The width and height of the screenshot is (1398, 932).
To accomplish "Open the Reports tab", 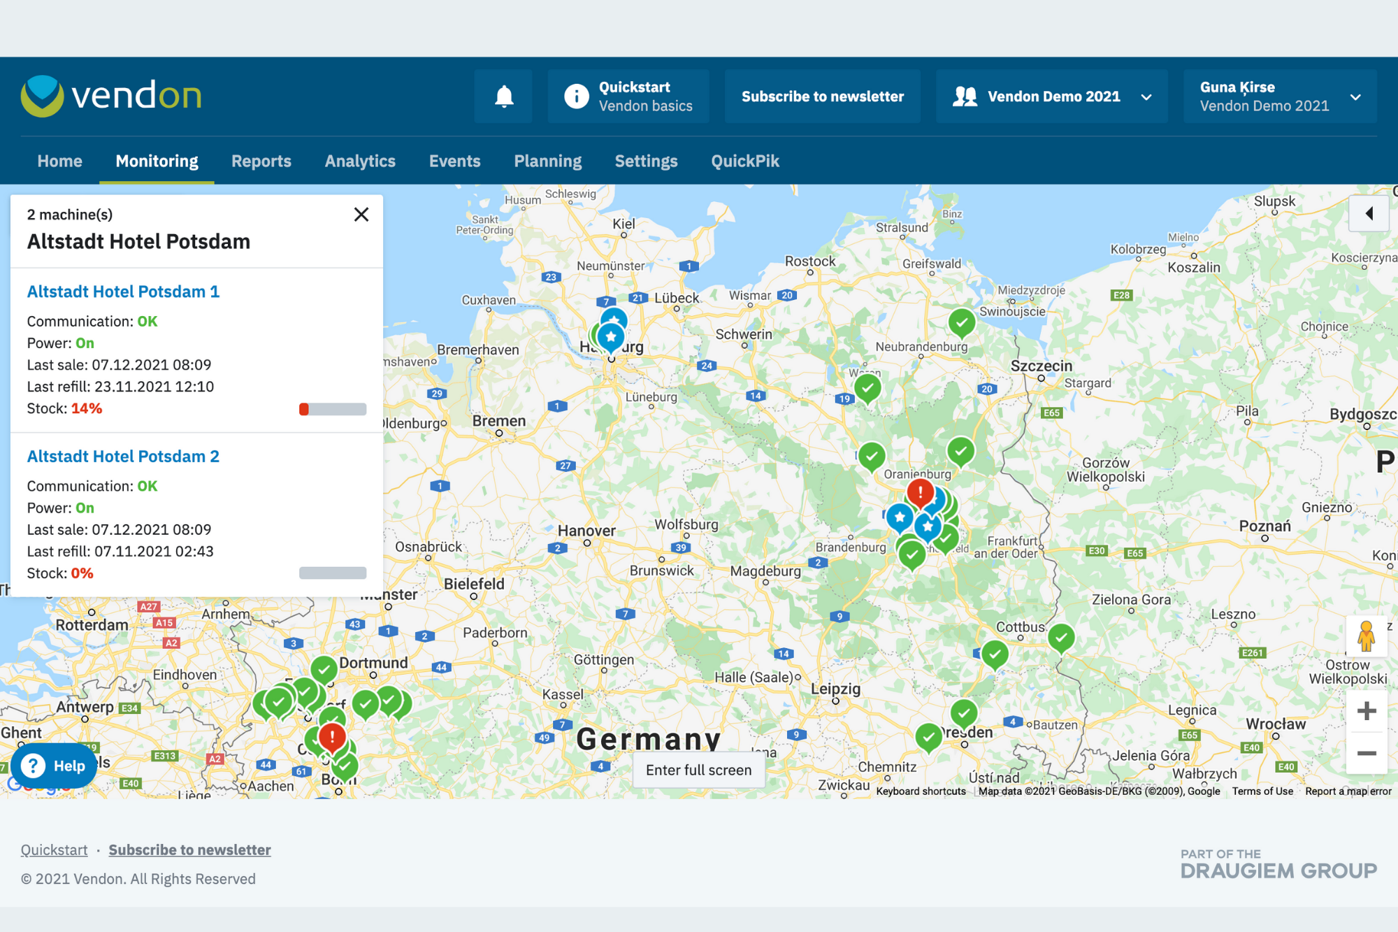I will point(261,161).
